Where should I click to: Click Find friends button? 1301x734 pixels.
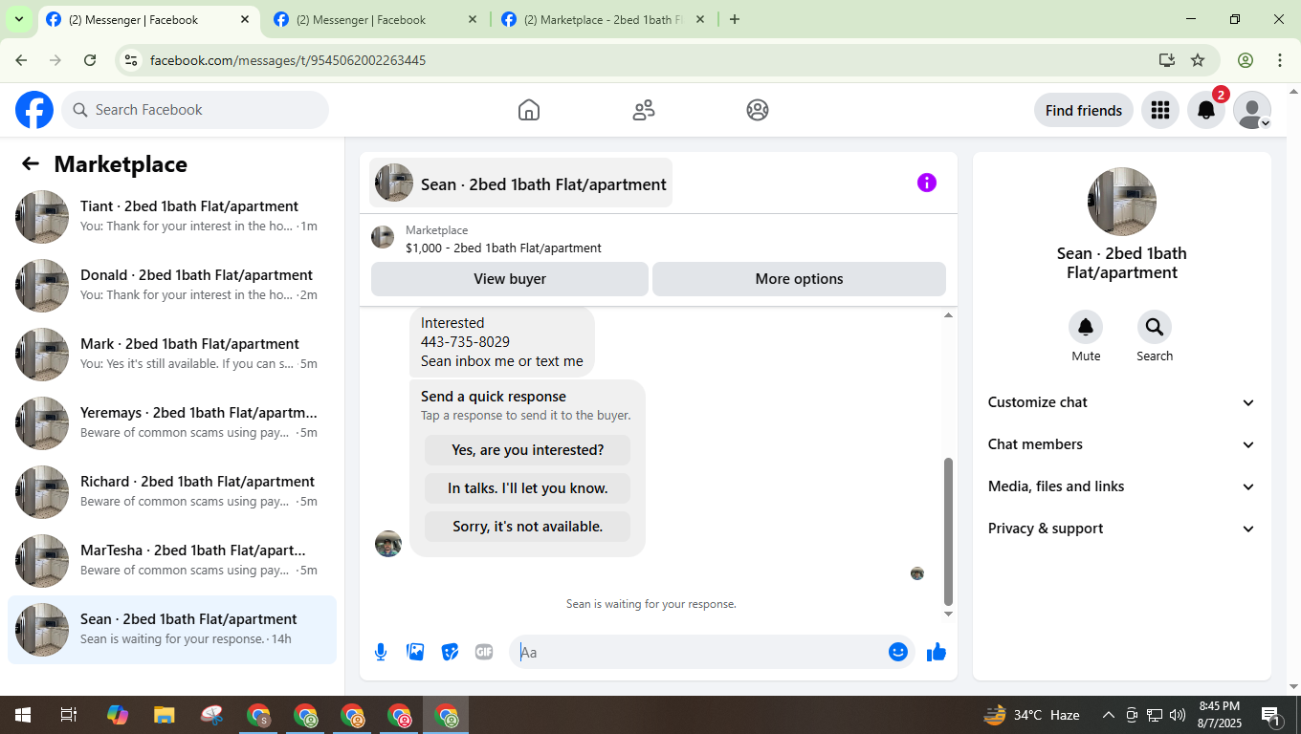pos(1084,110)
